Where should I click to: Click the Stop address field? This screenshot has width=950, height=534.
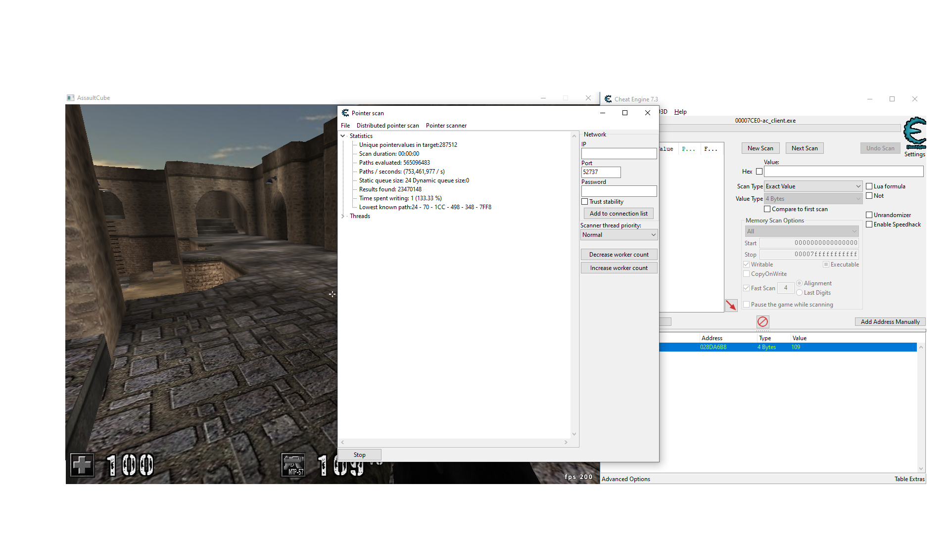click(x=809, y=254)
